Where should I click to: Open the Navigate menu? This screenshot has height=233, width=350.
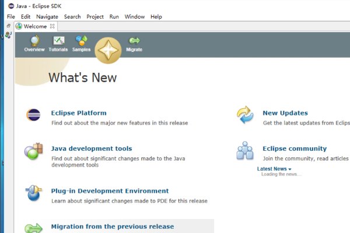47,17
